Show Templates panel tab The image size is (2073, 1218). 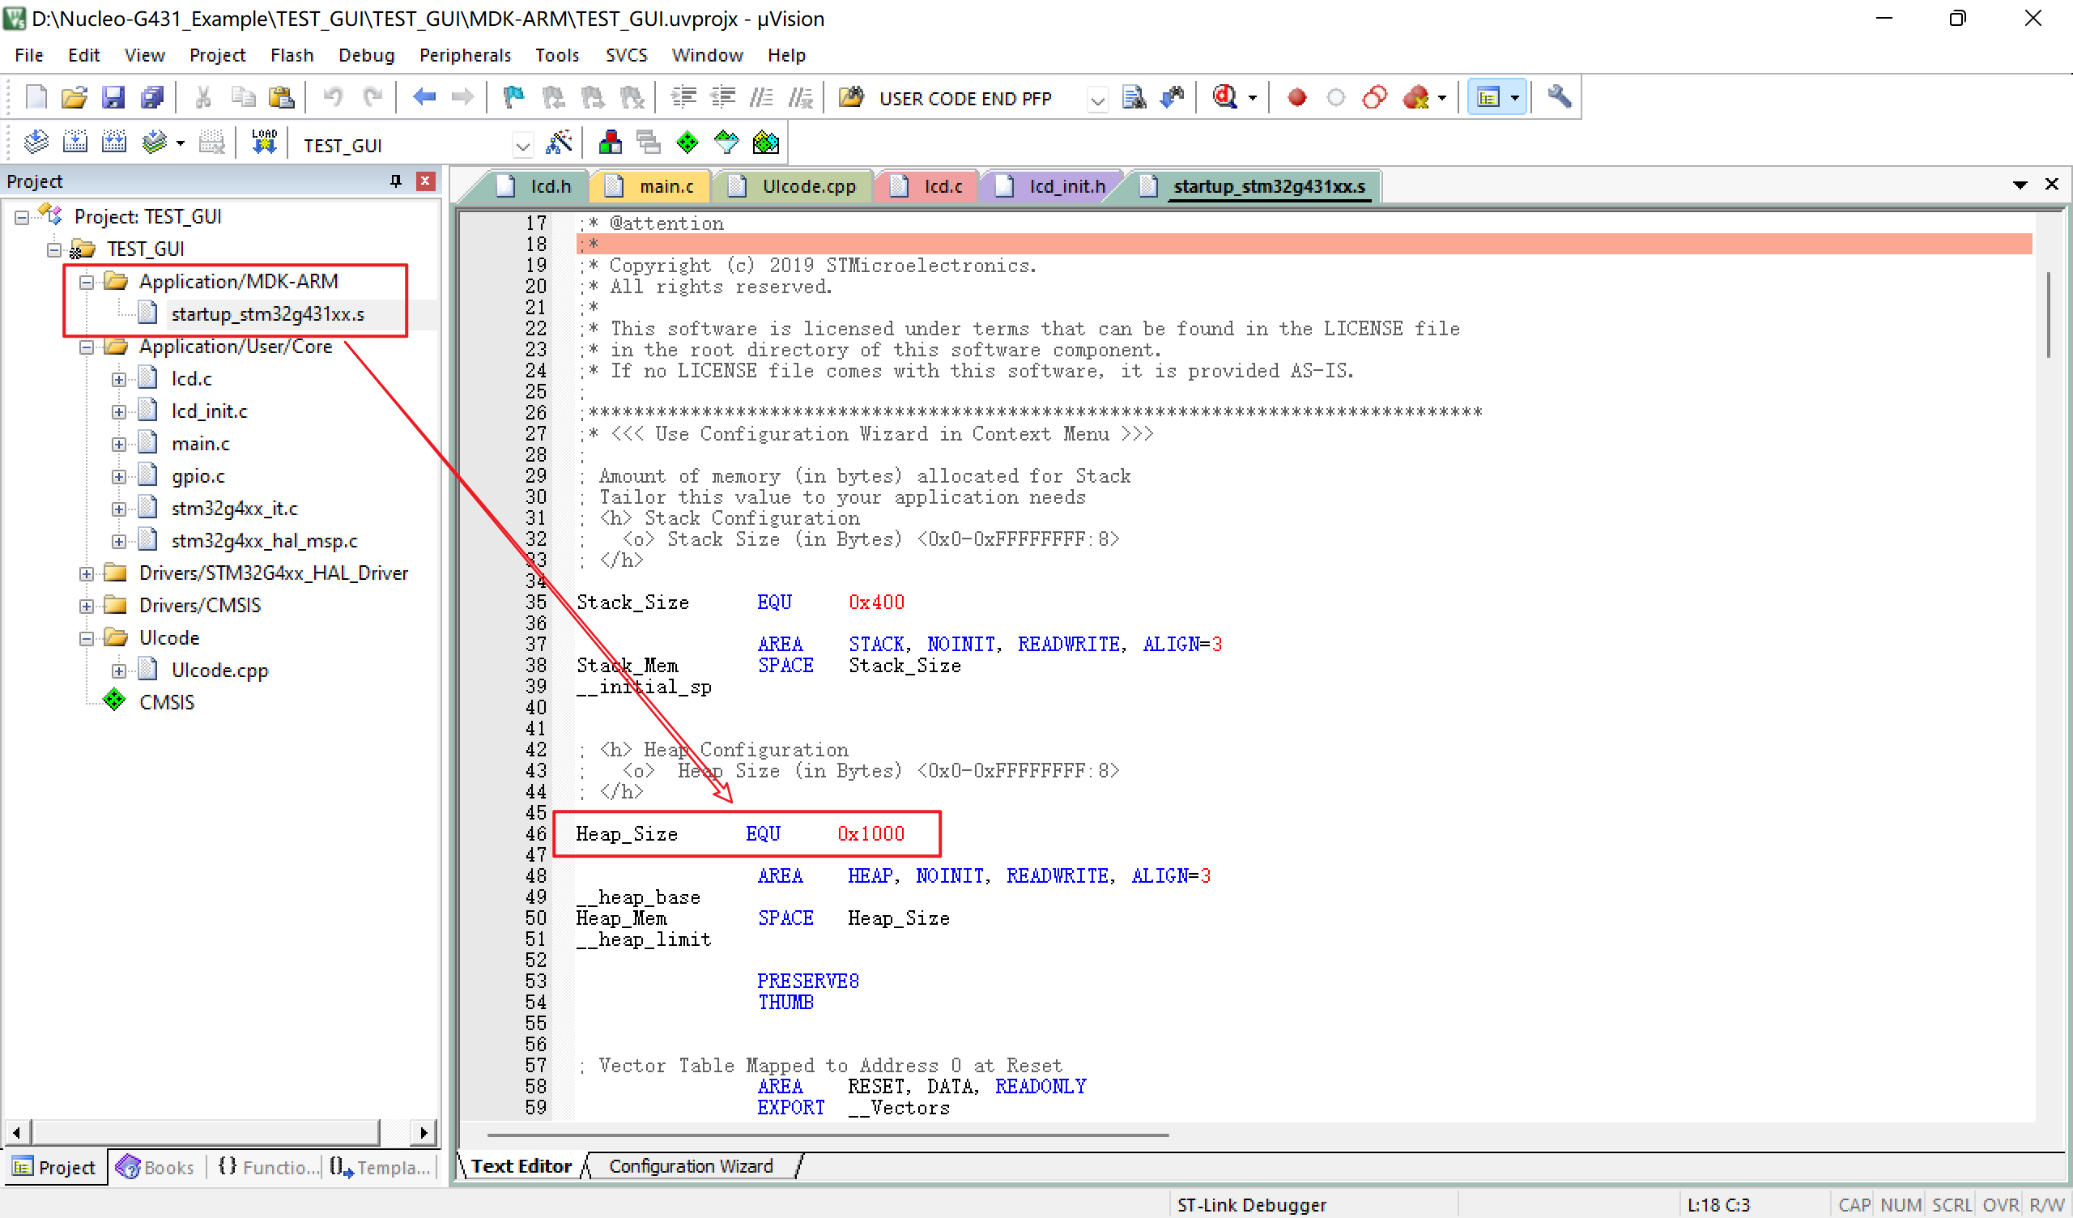380,1167
